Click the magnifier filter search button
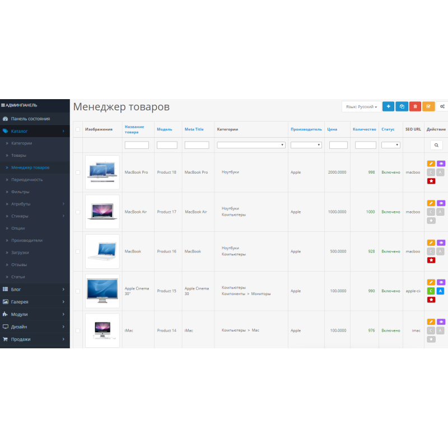 436,145
